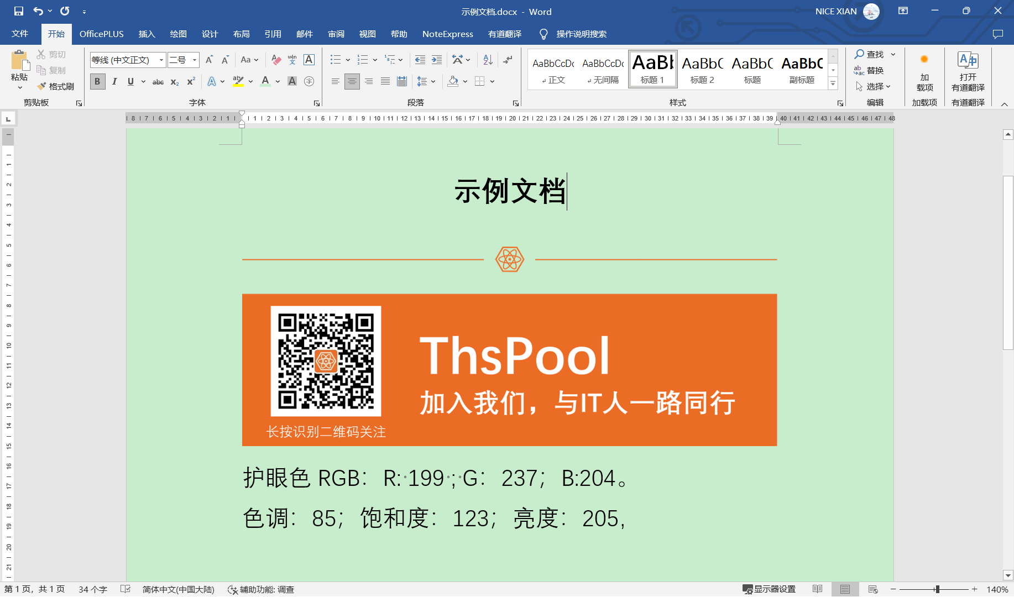Toggle character shading A icon
This screenshot has height=597, width=1014.
[x=292, y=81]
